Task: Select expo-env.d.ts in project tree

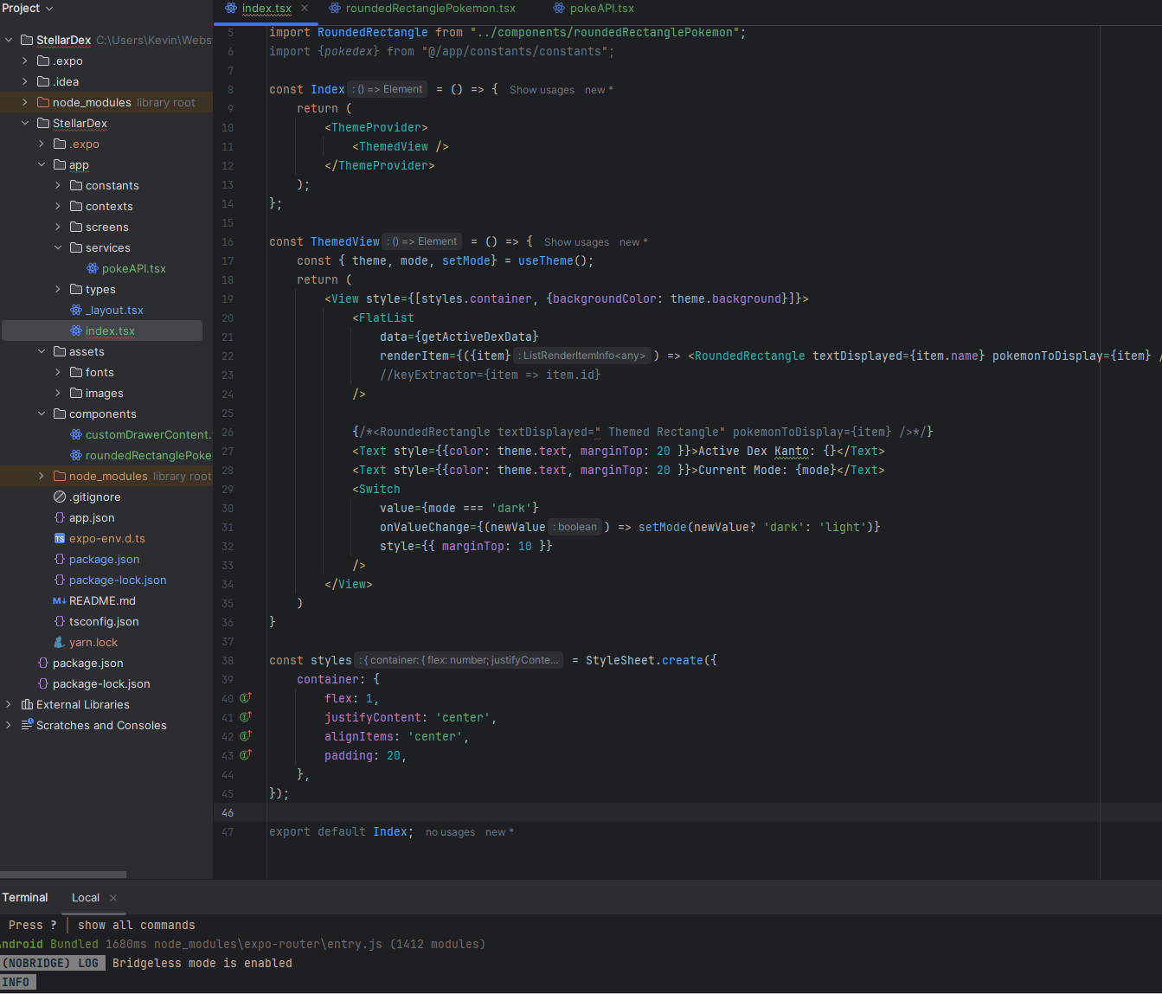Action: coord(107,538)
